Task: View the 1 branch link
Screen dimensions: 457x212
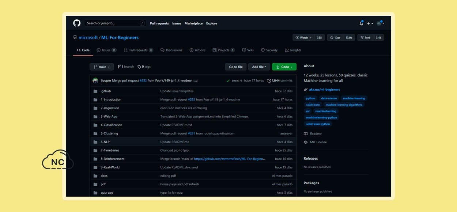Action: point(125,67)
